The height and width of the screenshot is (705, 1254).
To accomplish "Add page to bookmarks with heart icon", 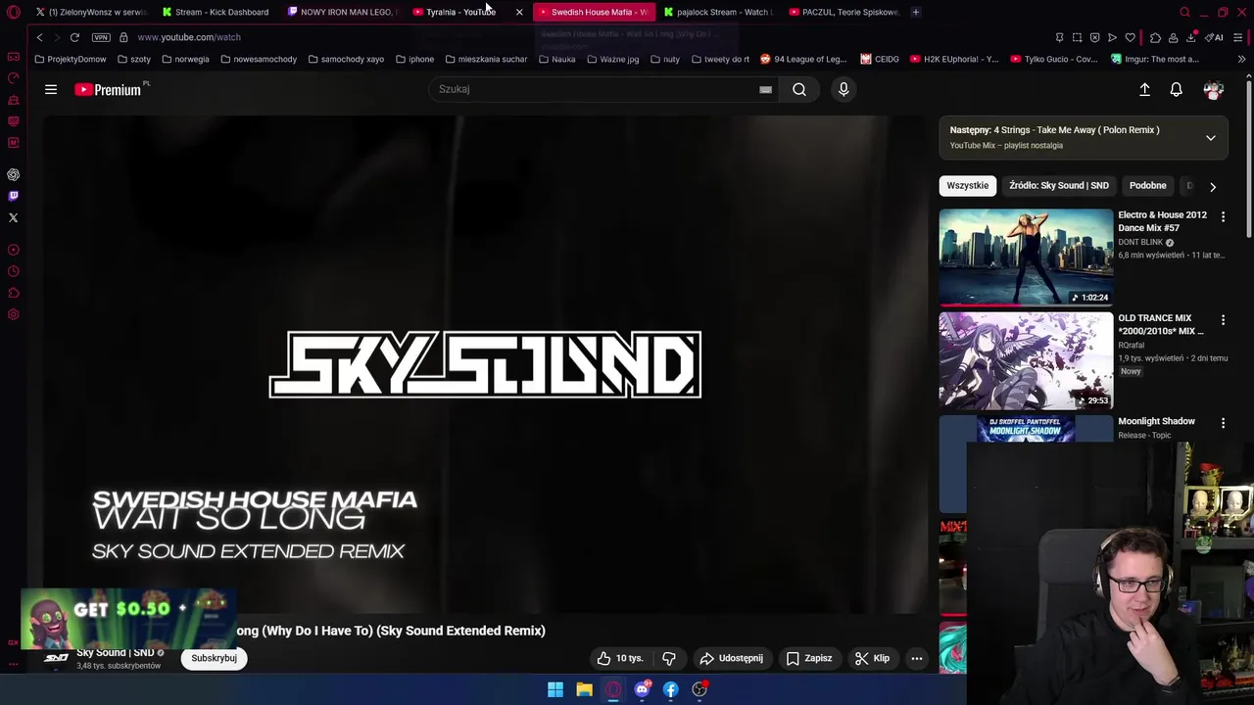I will pyautogui.click(x=1130, y=37).
